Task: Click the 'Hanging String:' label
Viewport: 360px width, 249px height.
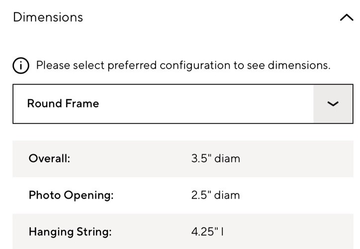Action: (x=70, y=232)
